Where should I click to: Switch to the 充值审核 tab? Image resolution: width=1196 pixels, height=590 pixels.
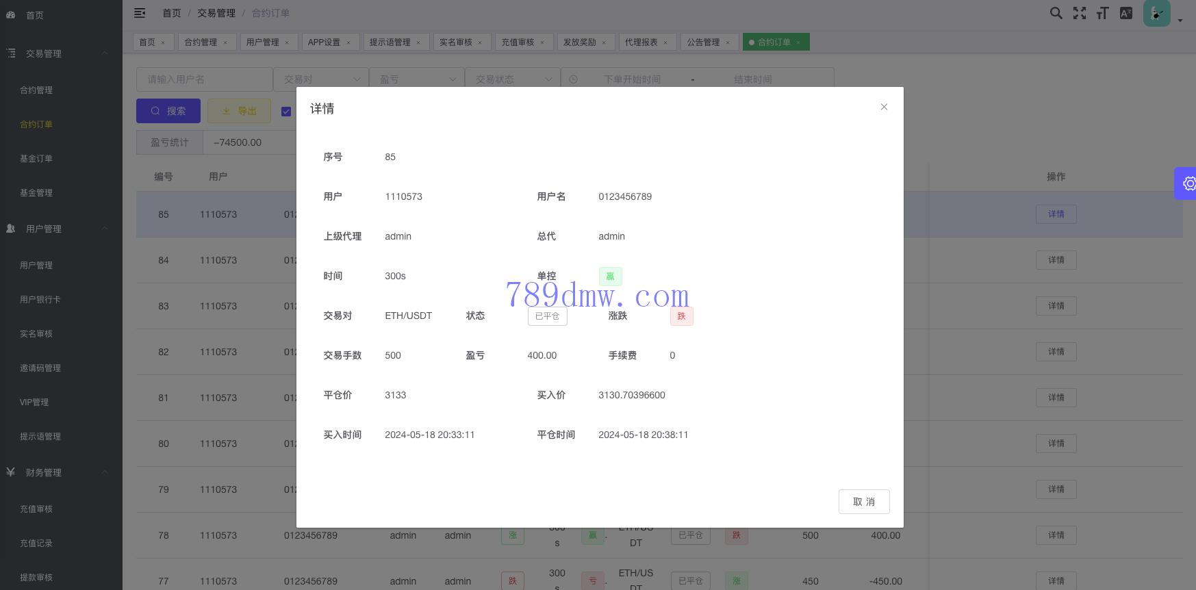coord(518,42)
